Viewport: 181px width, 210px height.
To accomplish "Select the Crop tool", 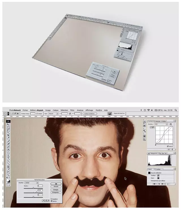I will 8,135.
